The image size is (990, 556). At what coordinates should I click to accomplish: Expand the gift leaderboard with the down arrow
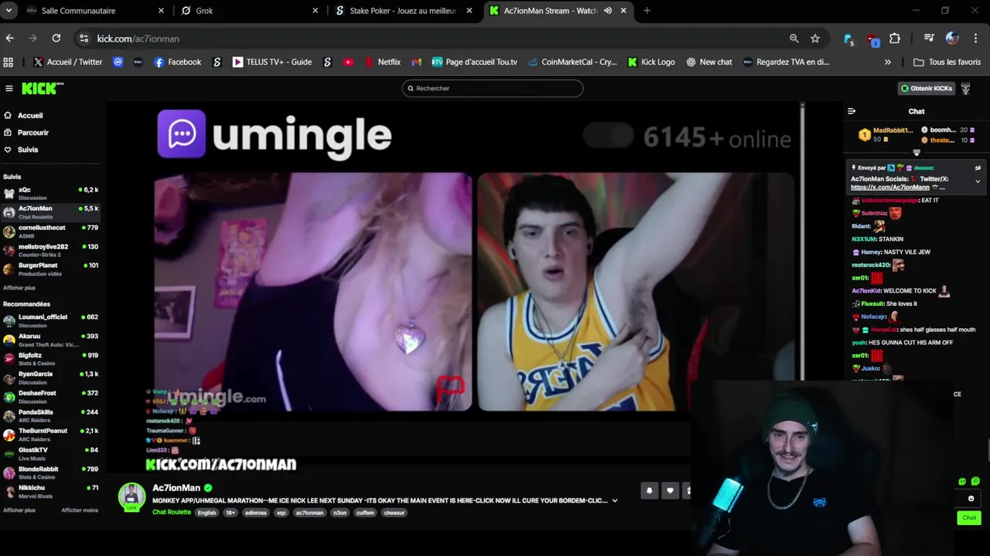(x=917, y=152)
